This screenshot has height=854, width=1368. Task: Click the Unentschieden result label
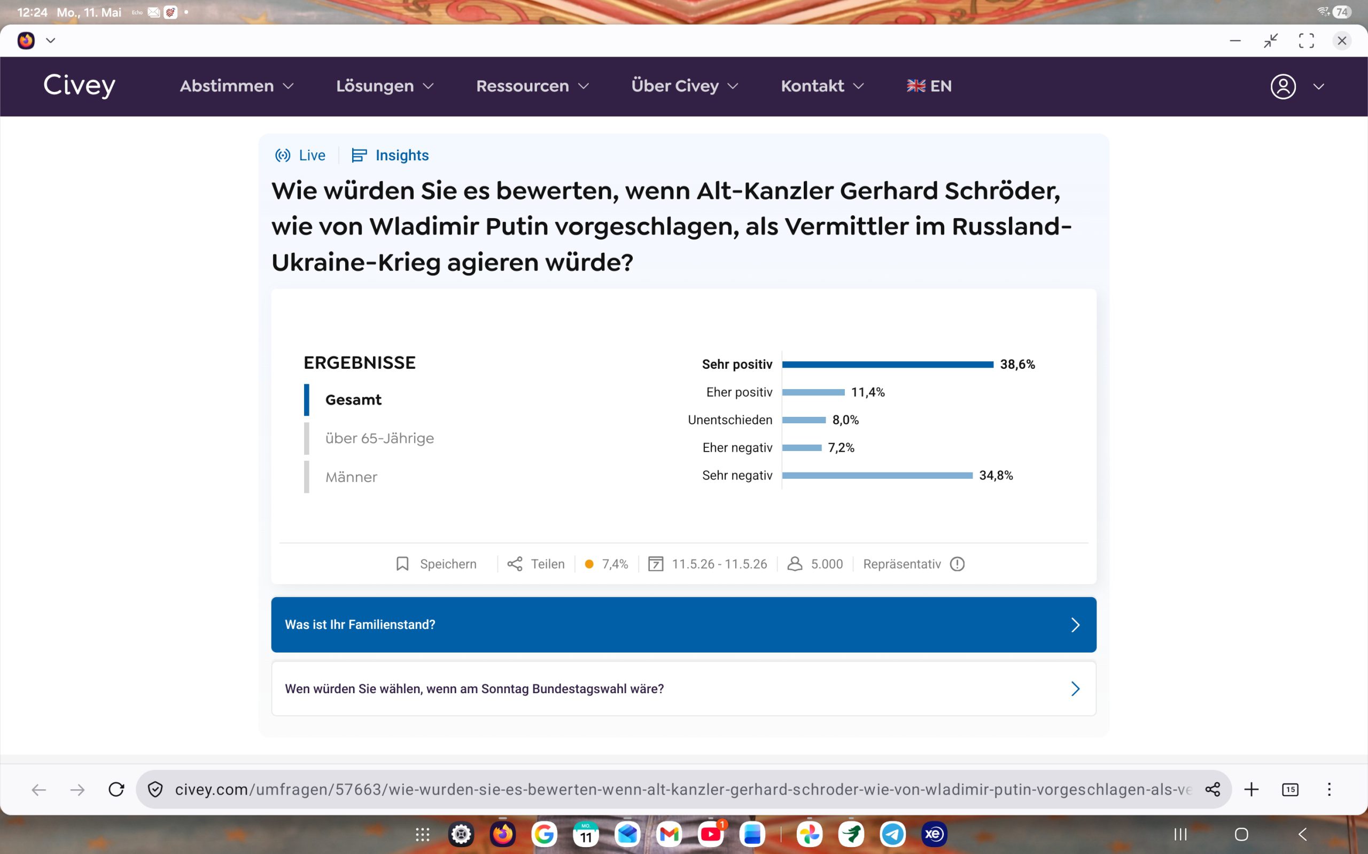pyautogui.click(x=730, y=420)
